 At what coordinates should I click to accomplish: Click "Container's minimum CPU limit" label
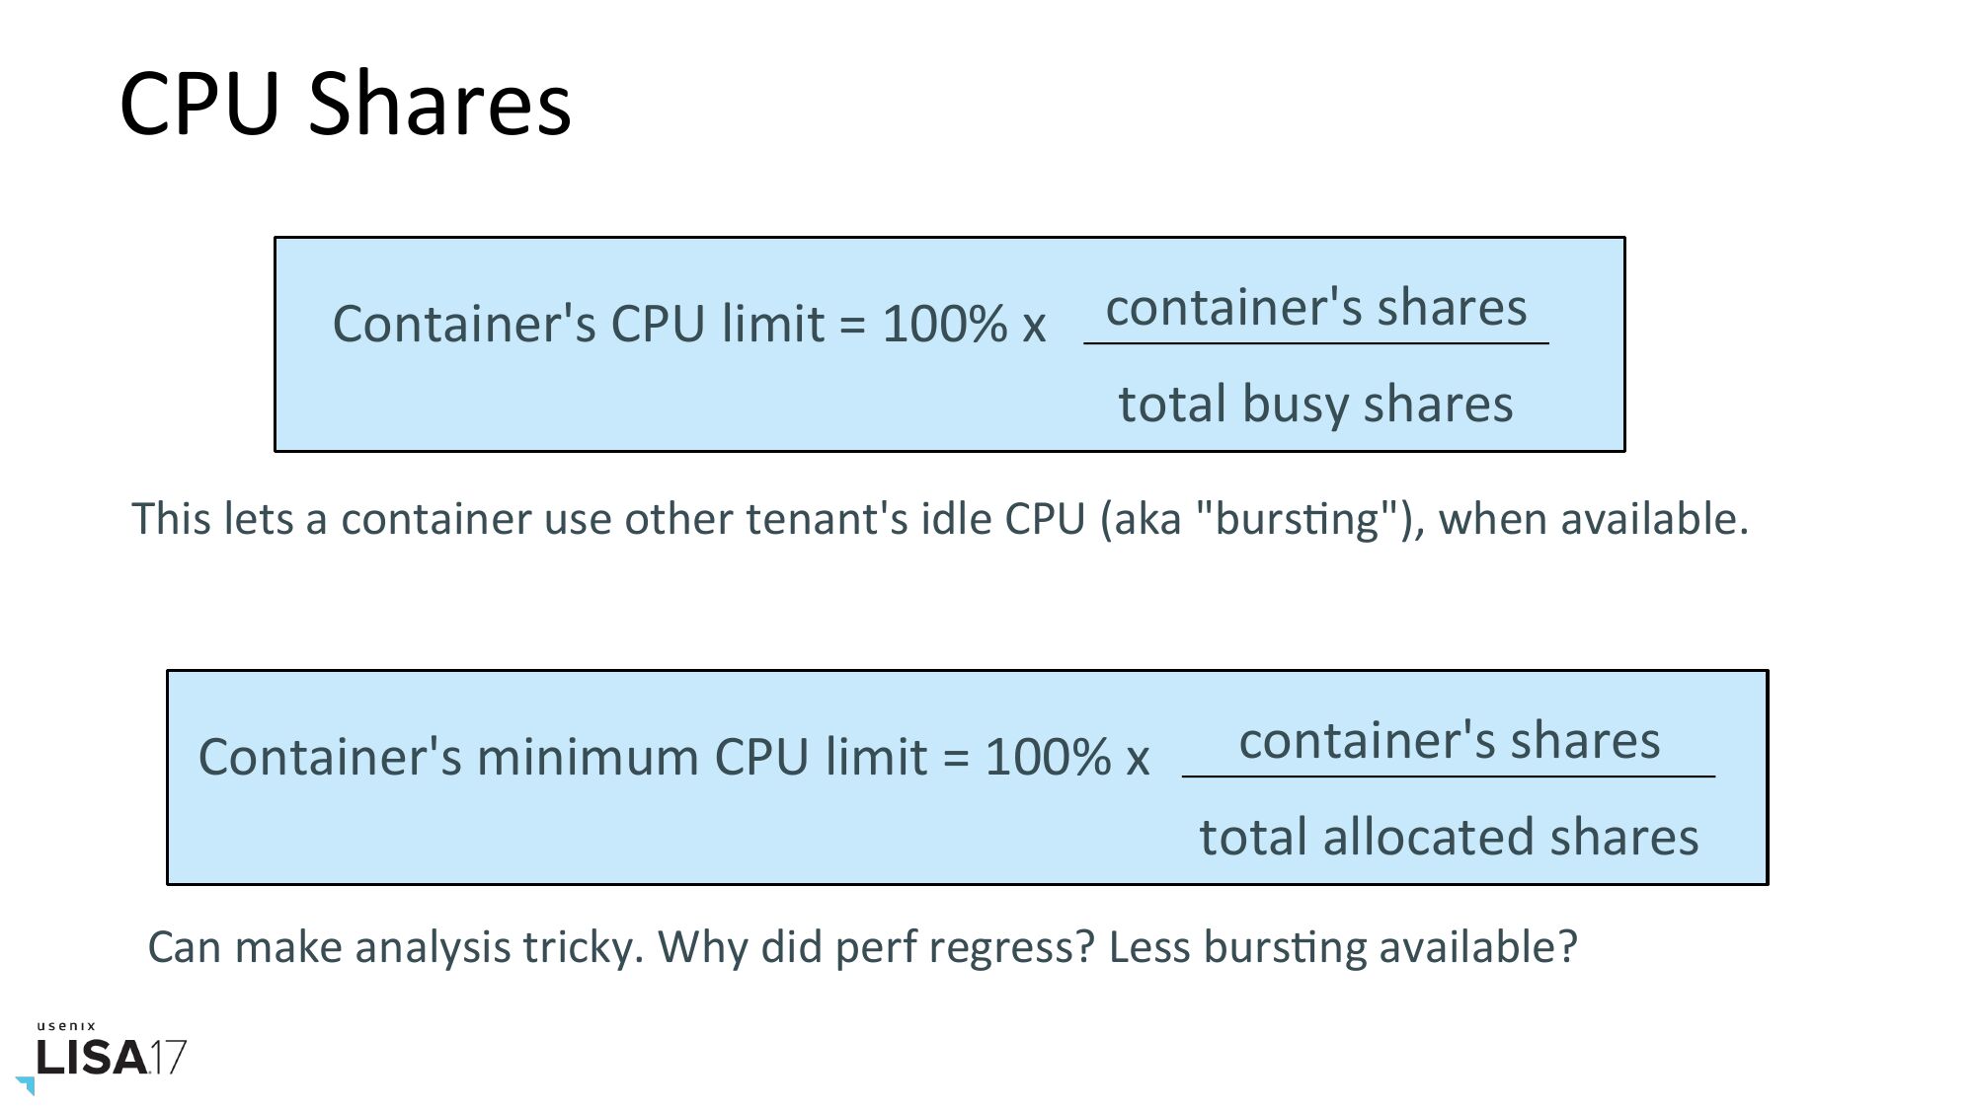click(x=562, y=758)
